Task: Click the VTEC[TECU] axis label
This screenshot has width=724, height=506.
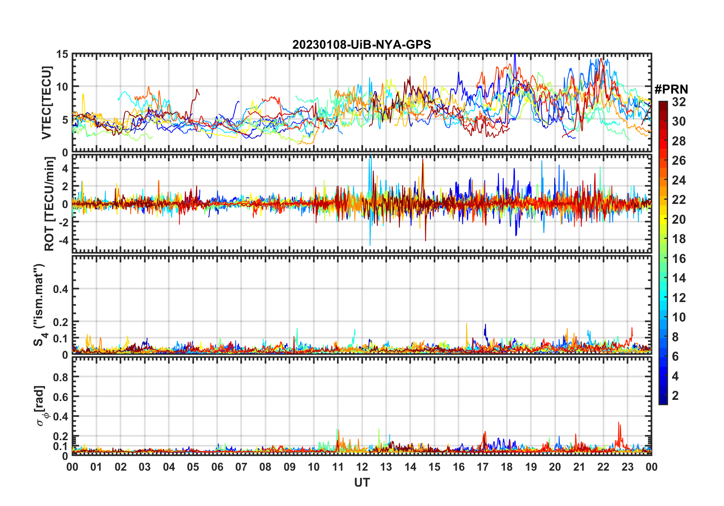Action: (46, 103)
